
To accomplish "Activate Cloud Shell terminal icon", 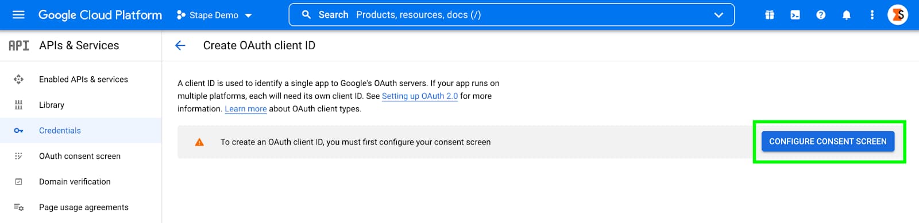I will click(x=795, y=15).
